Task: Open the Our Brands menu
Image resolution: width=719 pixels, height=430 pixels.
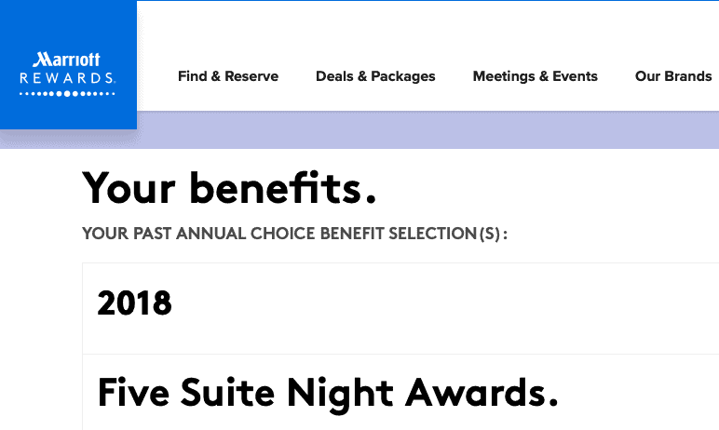Action: 673,76
